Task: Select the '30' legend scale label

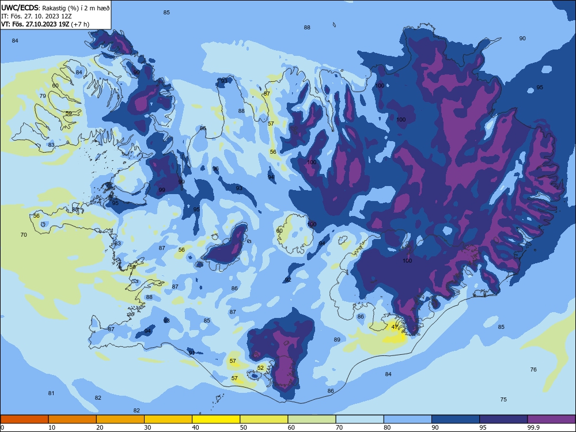Action: 147,427
